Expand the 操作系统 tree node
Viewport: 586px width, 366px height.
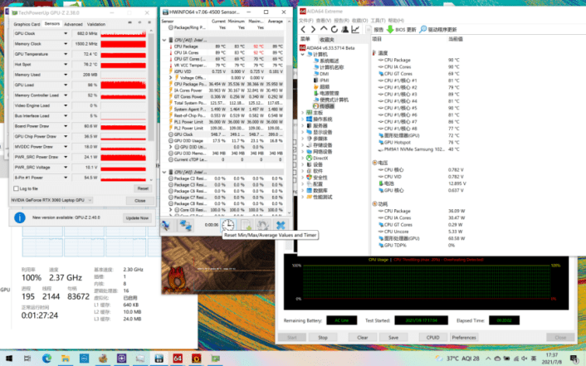point(303,119)
